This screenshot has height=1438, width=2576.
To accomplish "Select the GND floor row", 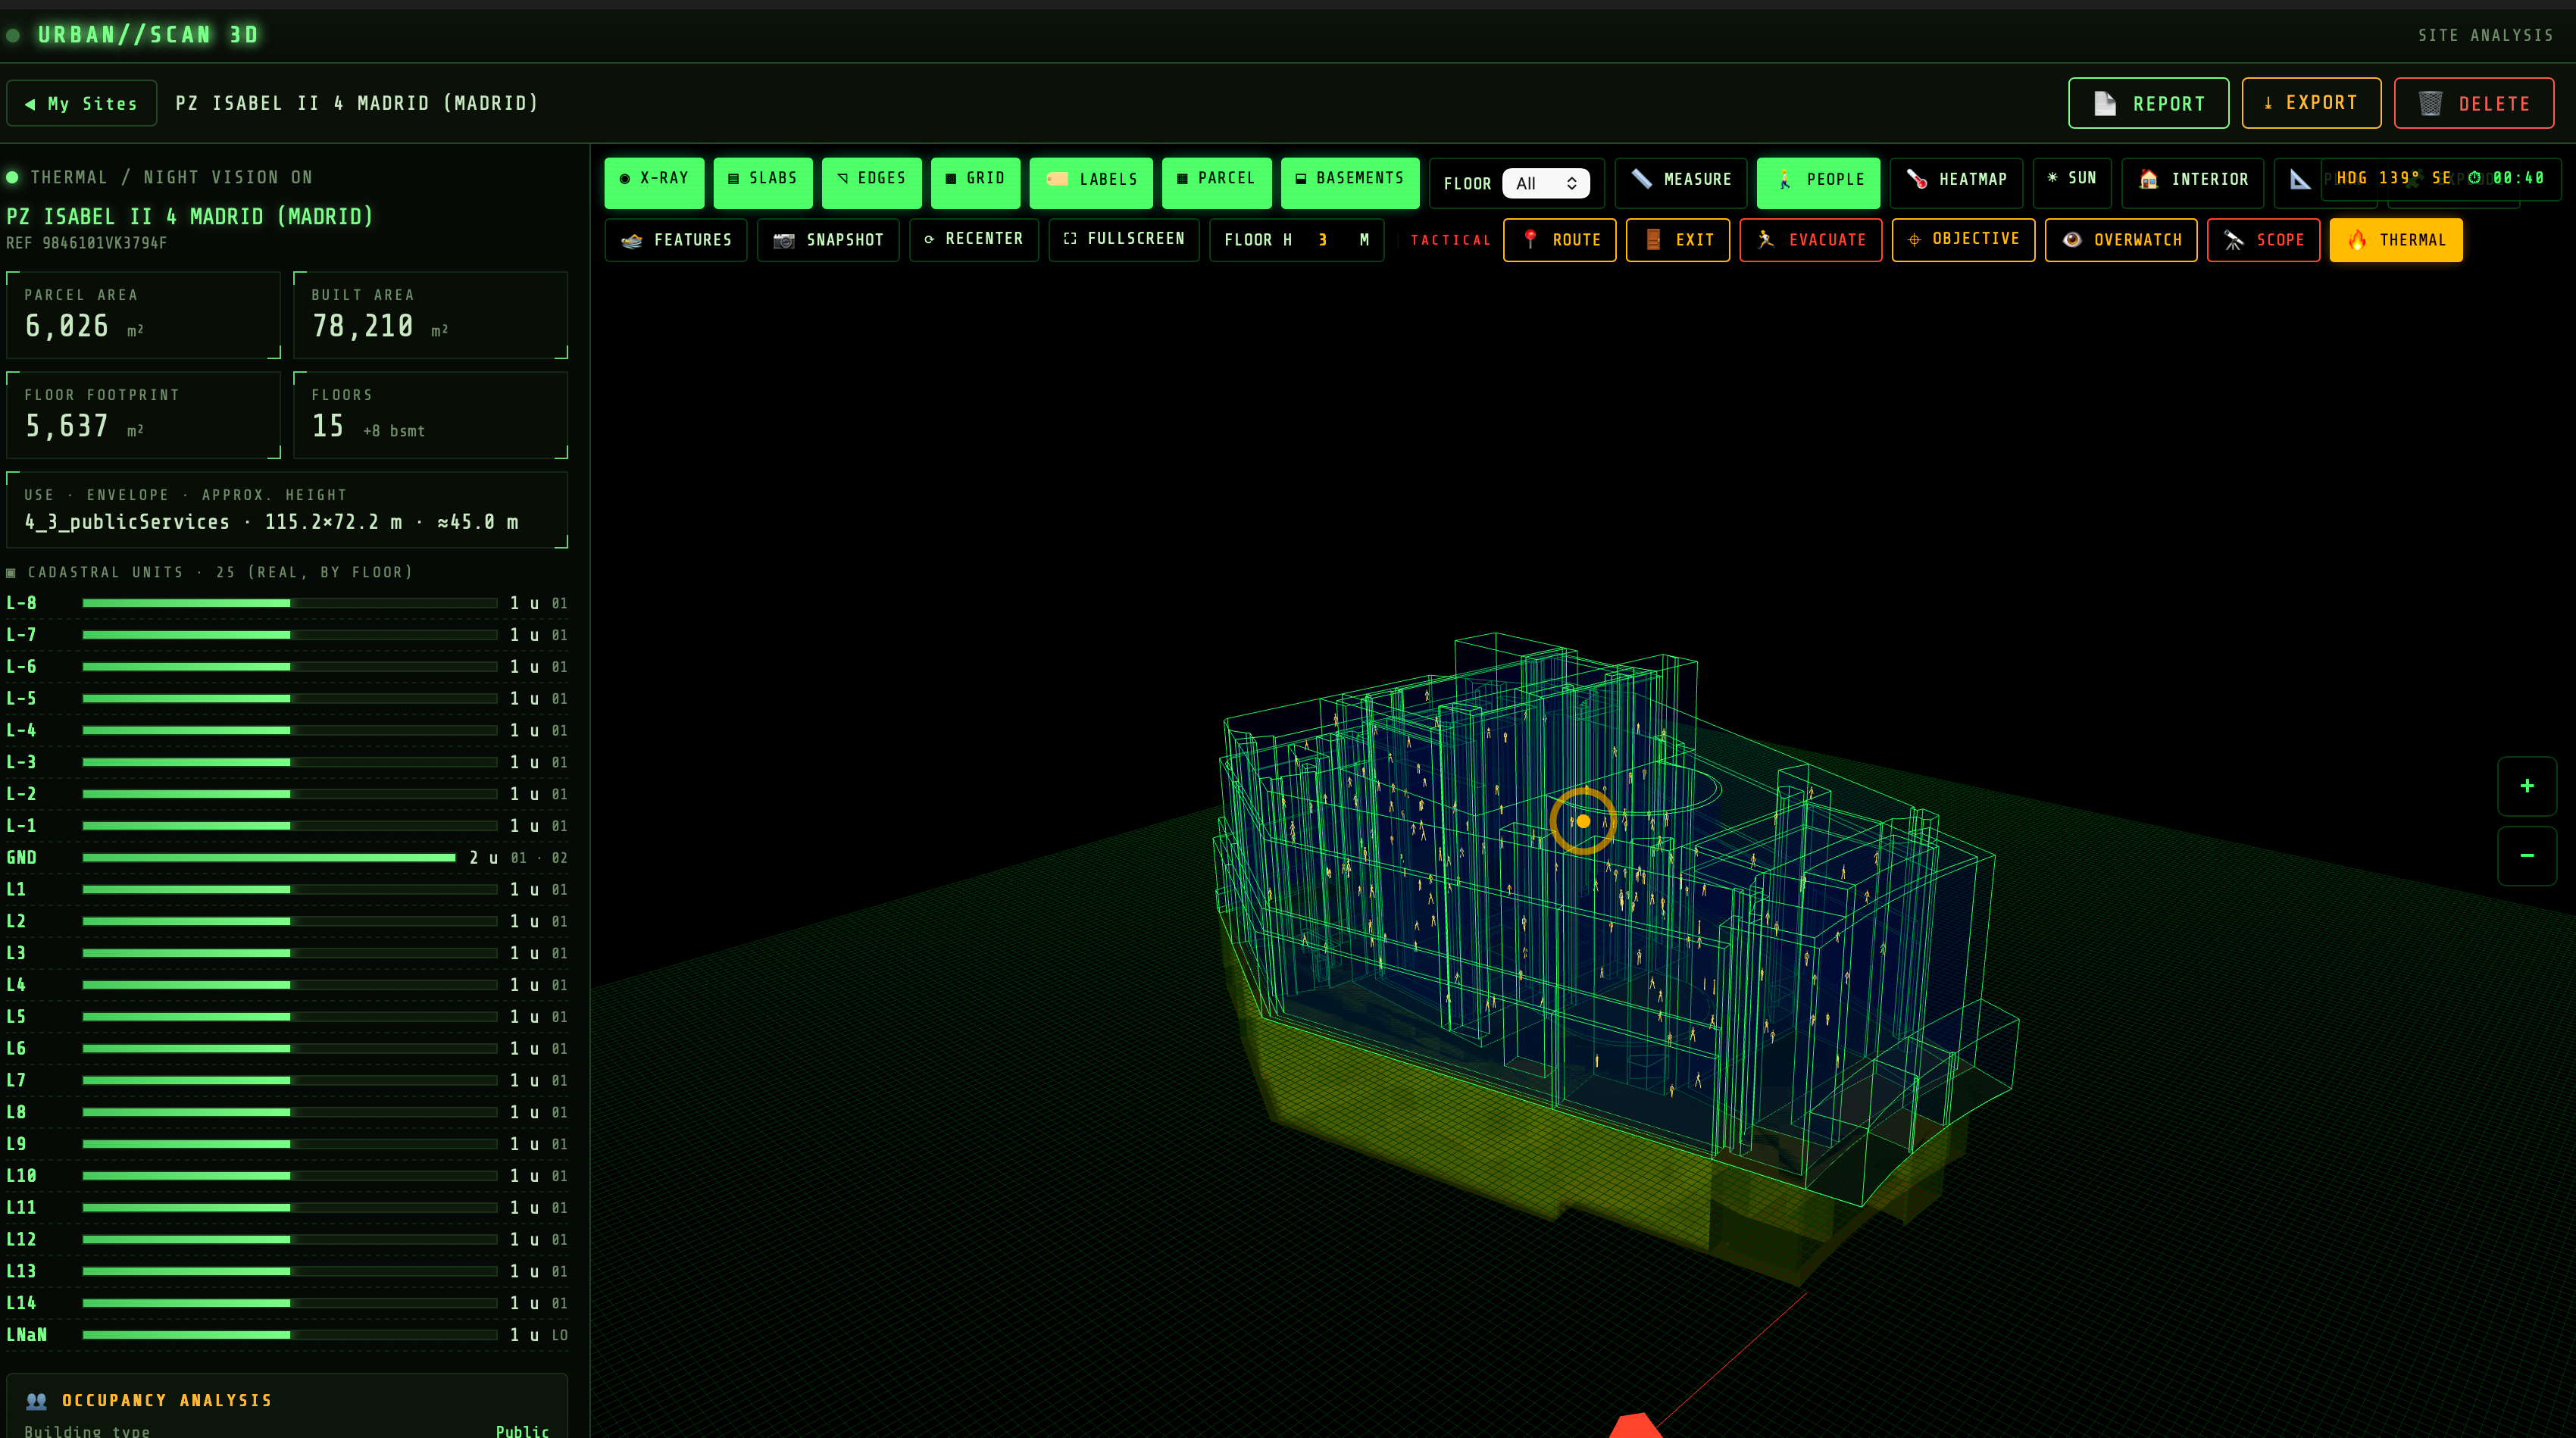I will [x=287, y=858].
